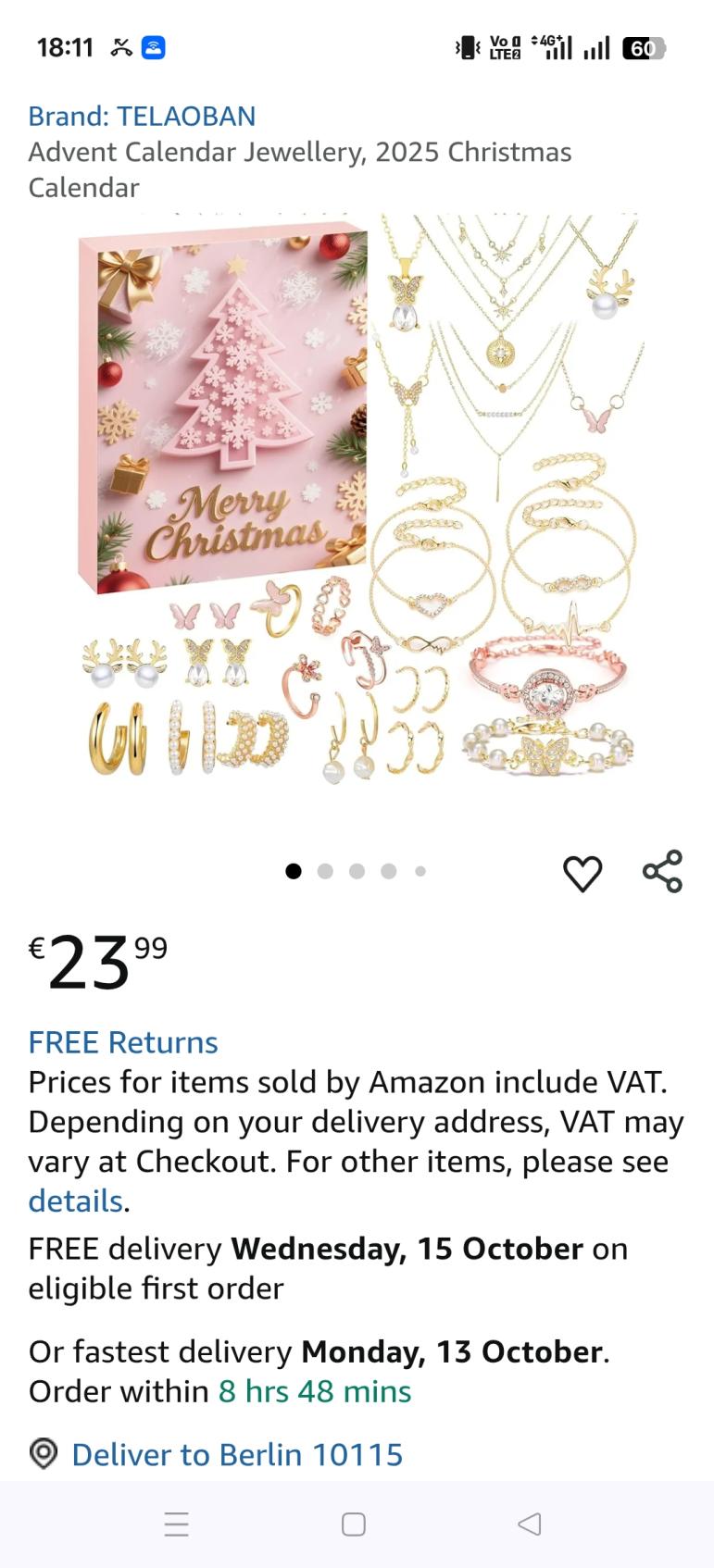Tap the product title text

pyautogui.click(x=300, y=169)
